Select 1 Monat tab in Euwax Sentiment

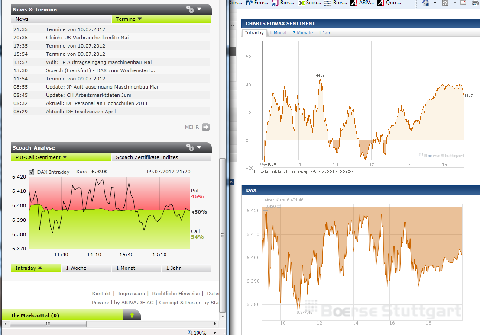[x=278, y=33]
